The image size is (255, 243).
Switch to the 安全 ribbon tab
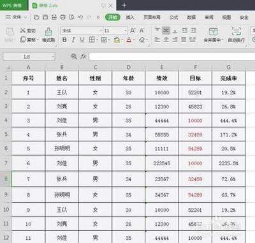(x=244, y=17)
